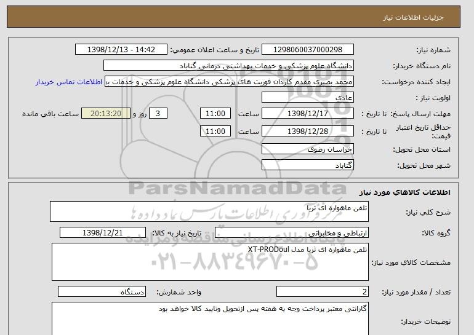
Task: Click the time field beside 1398/12/28
Action: coord(215,132)
